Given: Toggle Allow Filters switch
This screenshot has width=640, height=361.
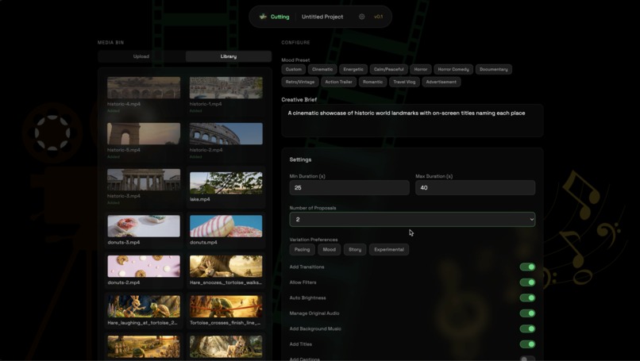Looking at the screenshot, I should [527, 282].
